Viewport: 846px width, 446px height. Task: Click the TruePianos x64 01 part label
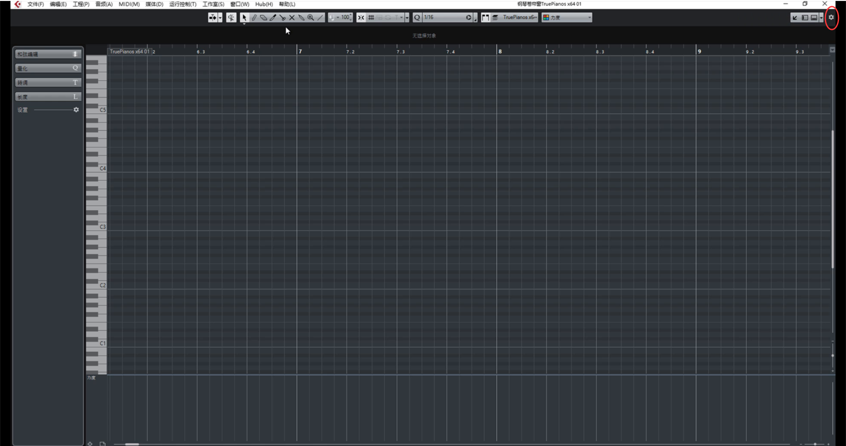pyautogui.click(x=130, y=52)
